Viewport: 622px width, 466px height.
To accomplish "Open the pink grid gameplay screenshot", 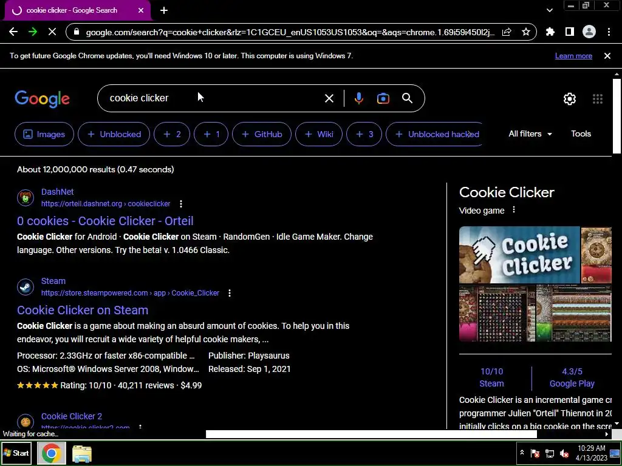I will point(497,313).
